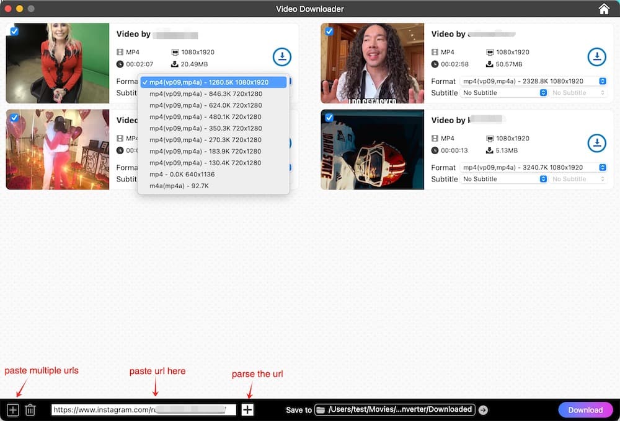Click download icon for the 5.13MB video
The image size is (620, 421).
(x=596, y=143)
